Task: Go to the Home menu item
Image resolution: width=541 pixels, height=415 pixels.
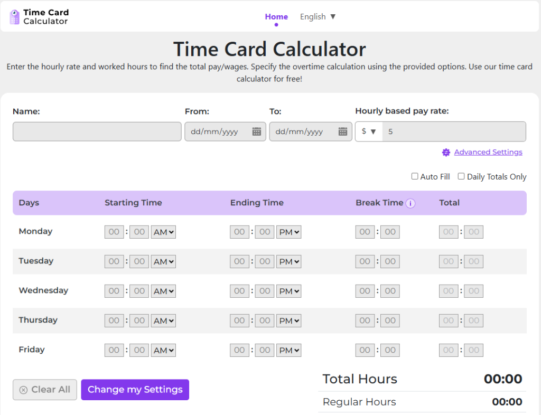Action: pos(276,17)
